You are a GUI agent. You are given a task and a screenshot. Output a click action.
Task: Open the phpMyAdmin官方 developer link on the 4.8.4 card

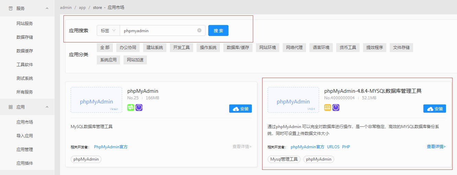point(307,147)
